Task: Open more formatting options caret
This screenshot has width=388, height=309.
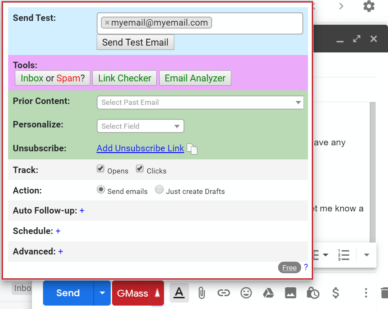Action: 367,255
